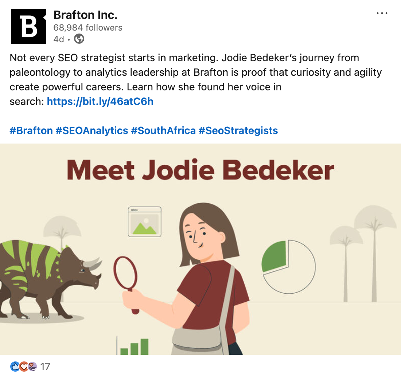Click the picture window icon in the illustration
Viewport: 401px width, 376px height.
144,222
